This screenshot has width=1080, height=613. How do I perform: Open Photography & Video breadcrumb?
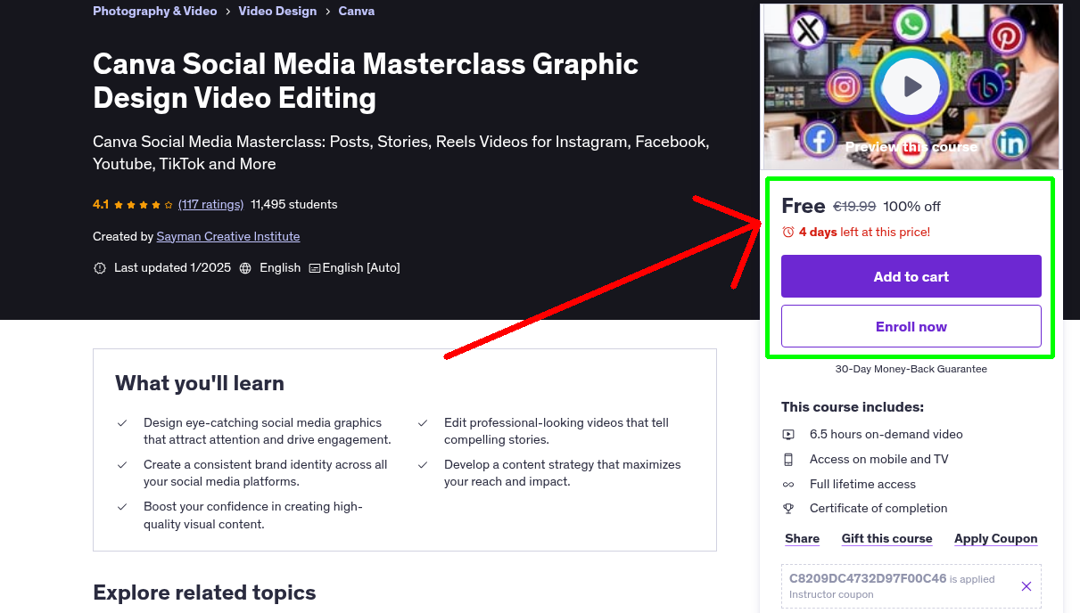(x=155, y=12)
